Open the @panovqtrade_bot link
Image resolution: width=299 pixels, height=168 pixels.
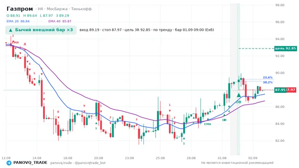(x=90, y=163)
